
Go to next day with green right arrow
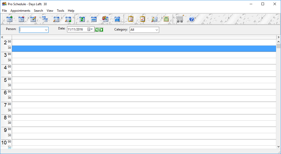coord(101,29)
